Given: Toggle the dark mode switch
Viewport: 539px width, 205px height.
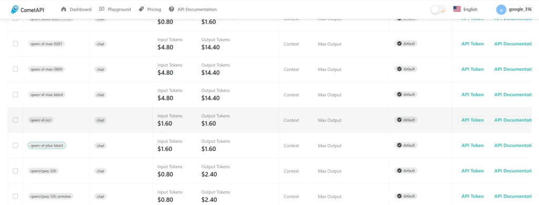Looking at the screenshot, I should (x=438, y=9).
